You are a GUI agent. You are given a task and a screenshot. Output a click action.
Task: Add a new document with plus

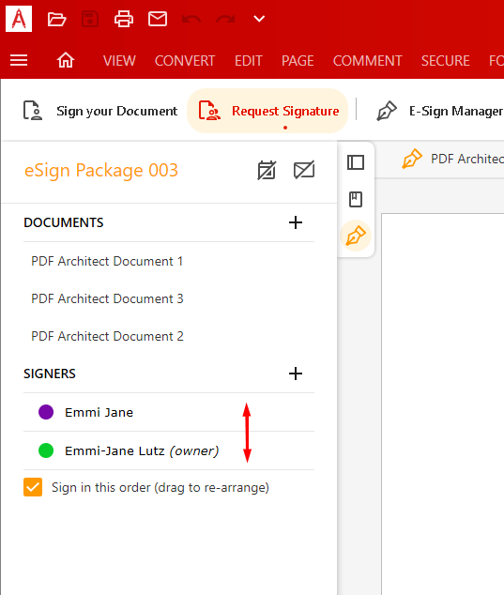(x=296, y=222)
